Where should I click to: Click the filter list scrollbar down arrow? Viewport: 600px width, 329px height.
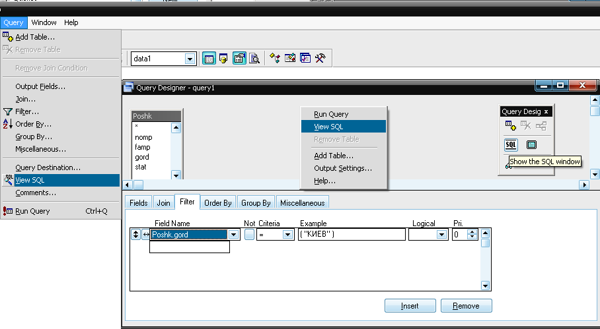coord(485,285)
